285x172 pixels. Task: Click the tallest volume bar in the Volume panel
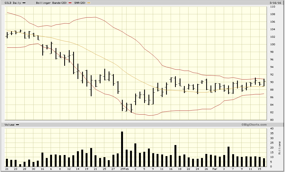tap(122, 149)
